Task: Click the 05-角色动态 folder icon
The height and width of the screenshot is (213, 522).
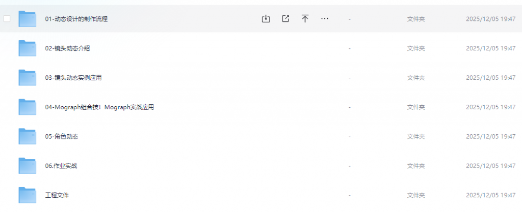Action: pos(28,137)
